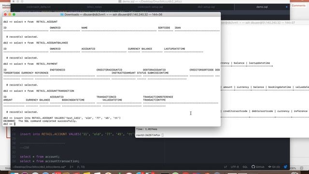Click the Downloads folder icon in terminal title

click(62, 14)
